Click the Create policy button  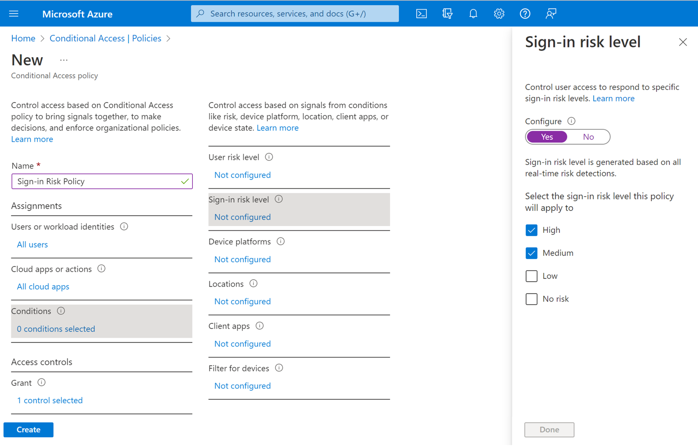pyautogui.click(x=29, y=430)
